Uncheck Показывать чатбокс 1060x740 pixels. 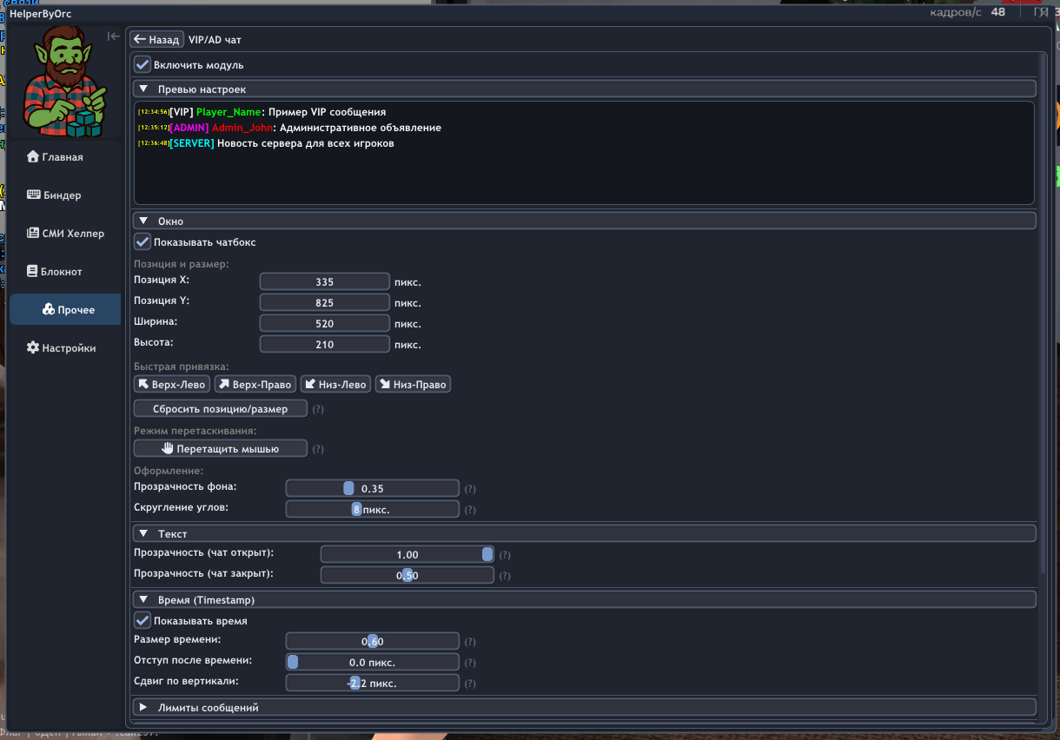pos(142,241)
